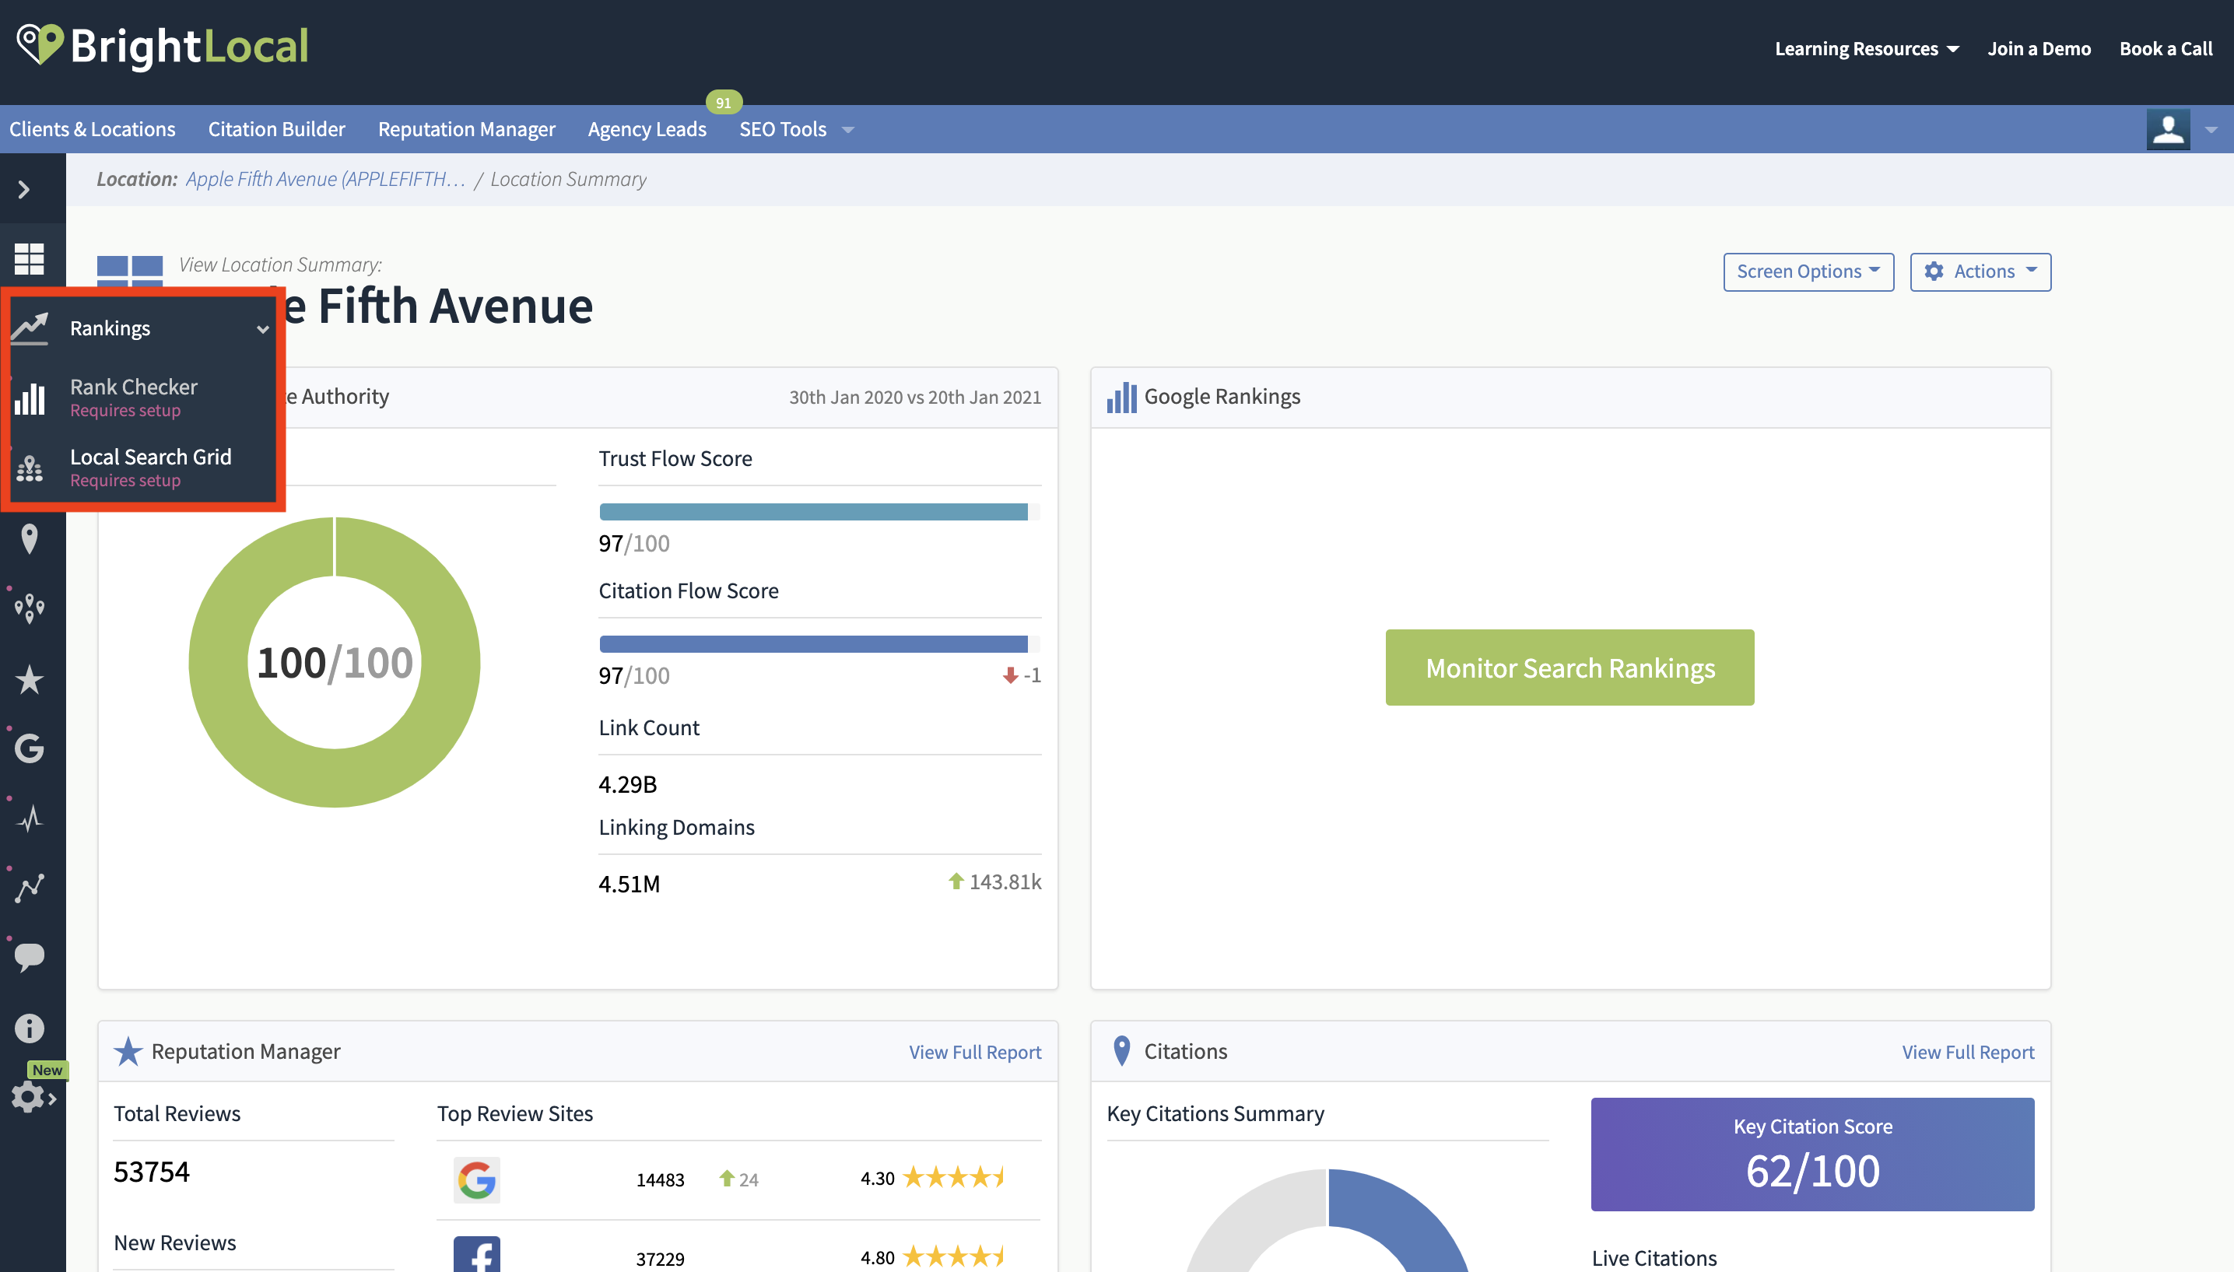Open the Actions dropdown
This screenshot has height=1272, width=2234.
pos(1980,272)
